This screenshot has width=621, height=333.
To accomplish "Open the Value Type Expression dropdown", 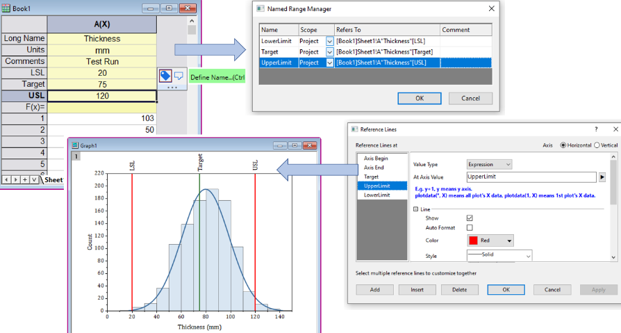I will click(x=489, y=164).
